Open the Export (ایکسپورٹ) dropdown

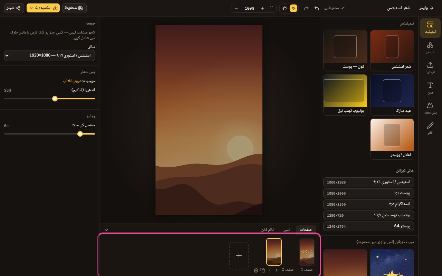pos(43,8)
